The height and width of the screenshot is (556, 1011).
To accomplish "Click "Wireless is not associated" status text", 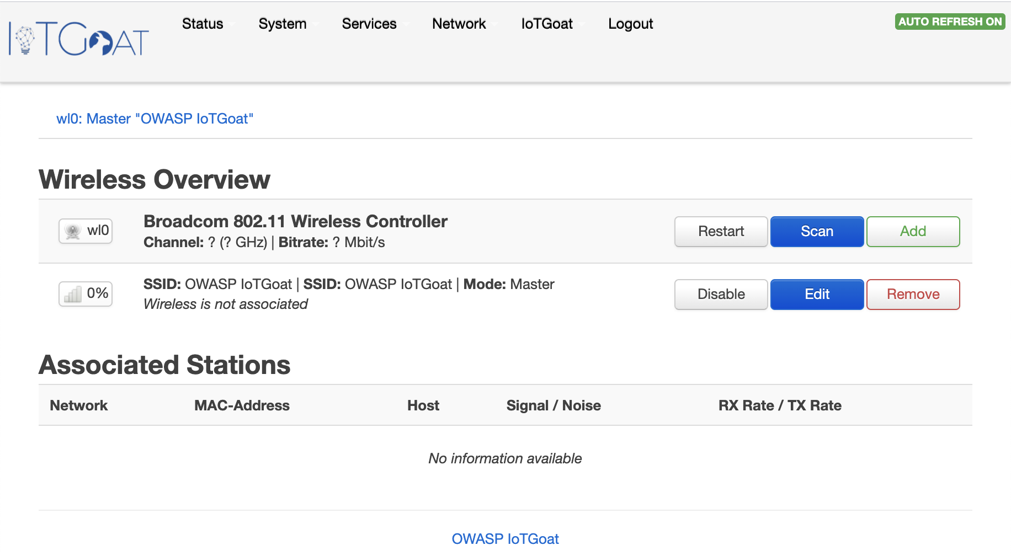I will tap(226, 304).
